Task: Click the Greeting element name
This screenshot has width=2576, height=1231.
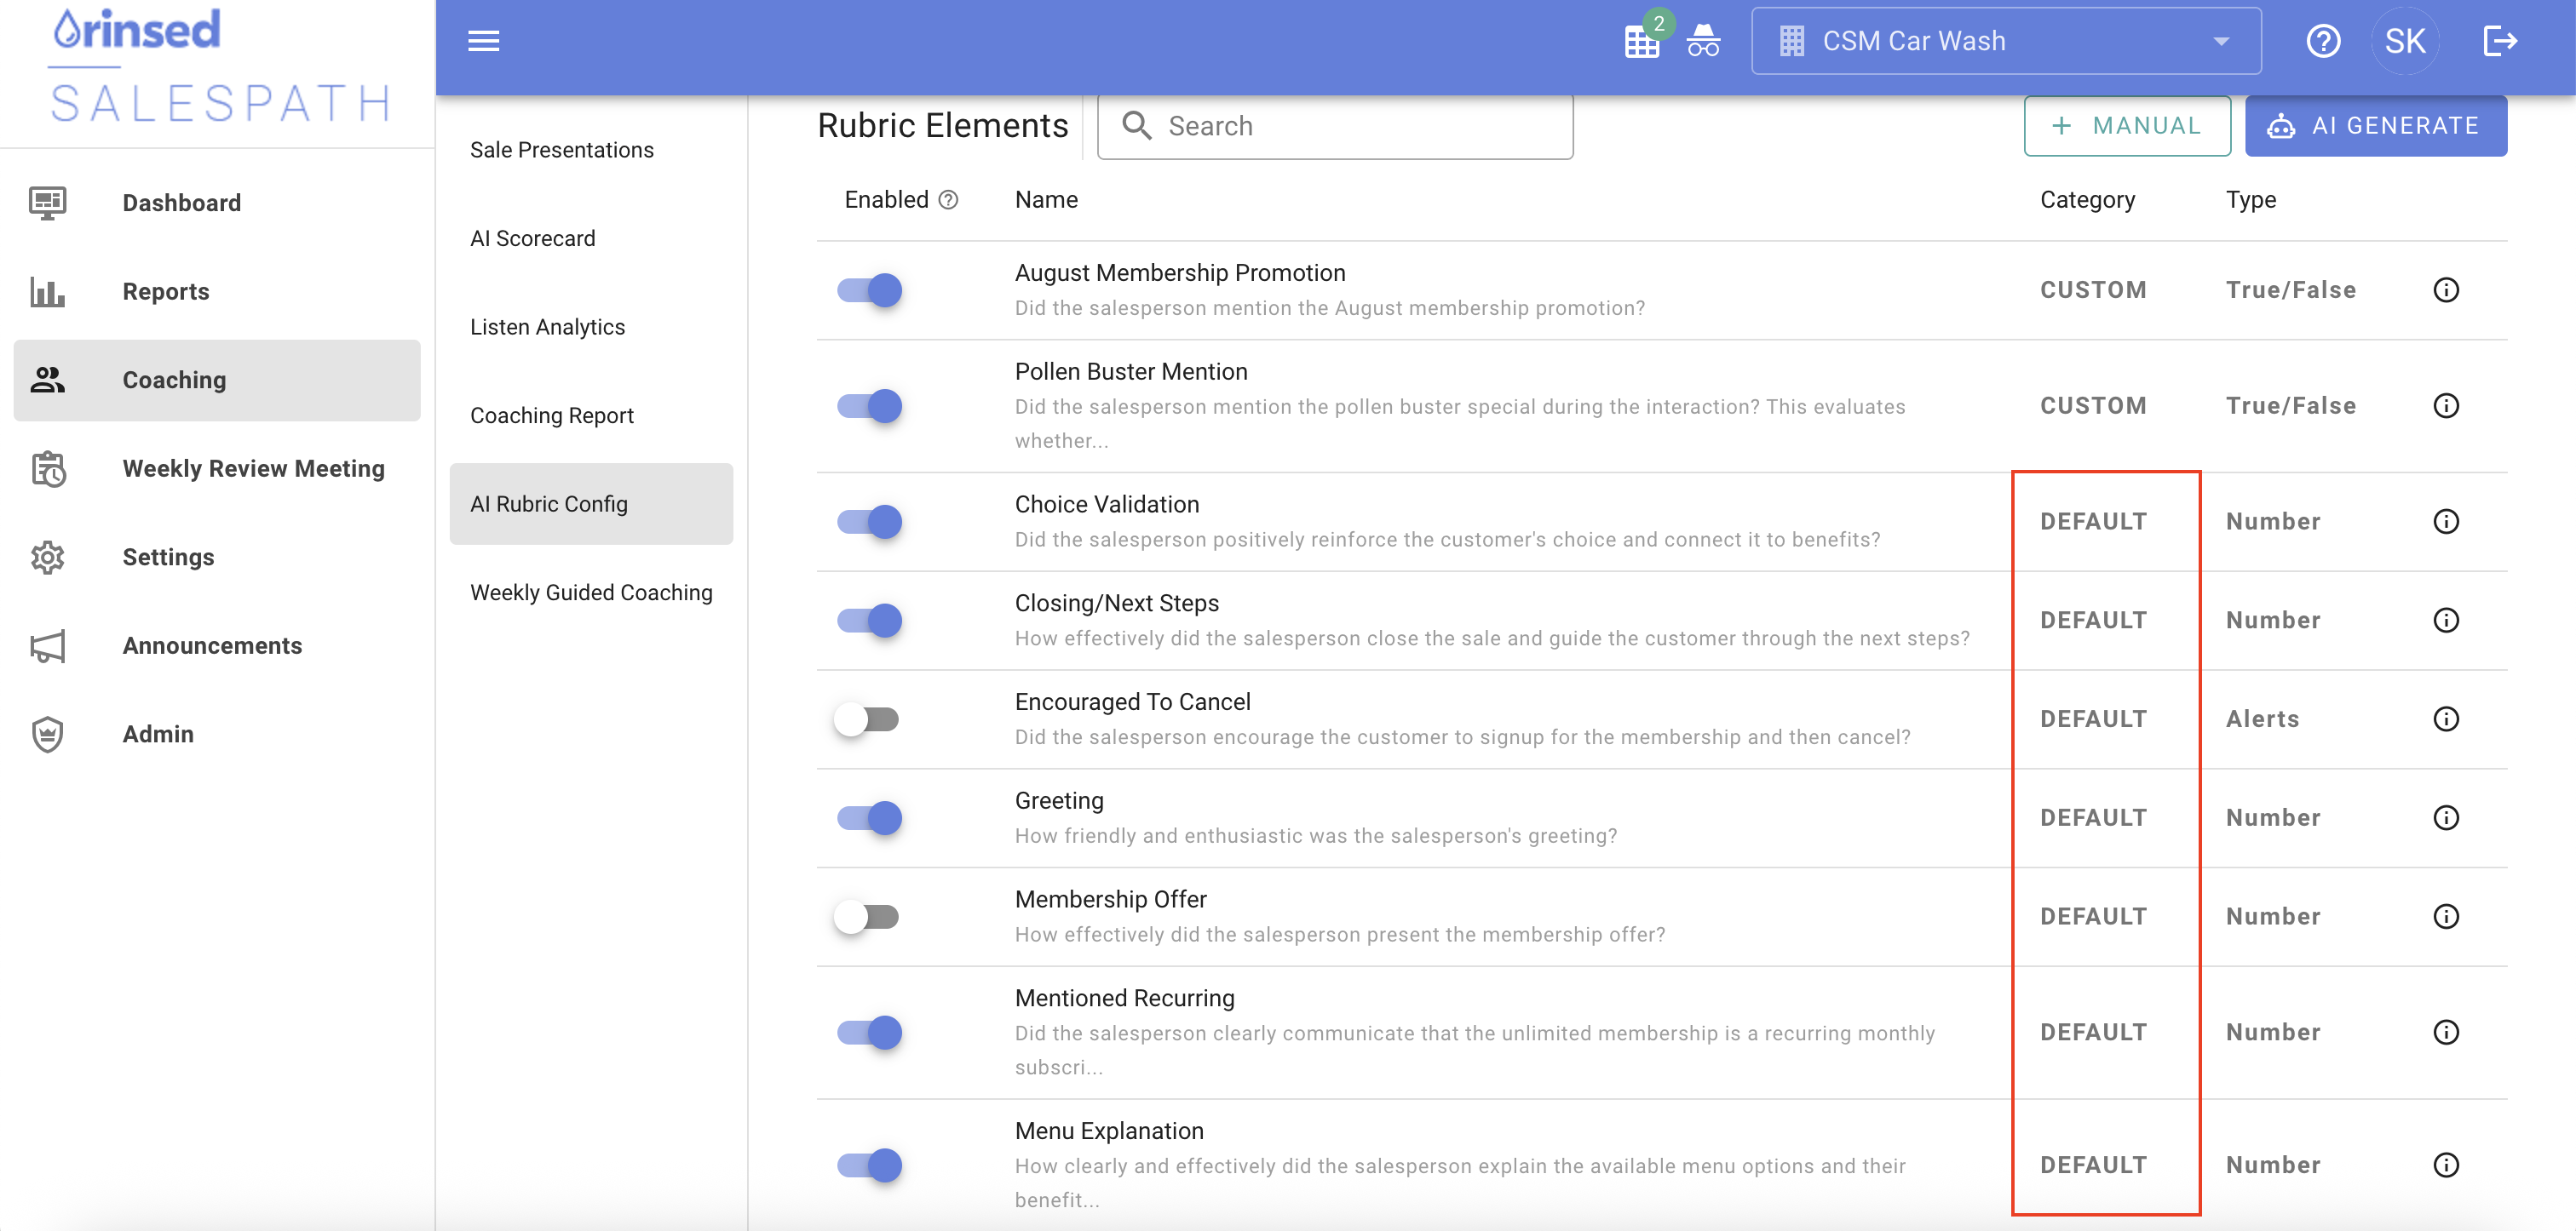Action: coord(1059,801)
